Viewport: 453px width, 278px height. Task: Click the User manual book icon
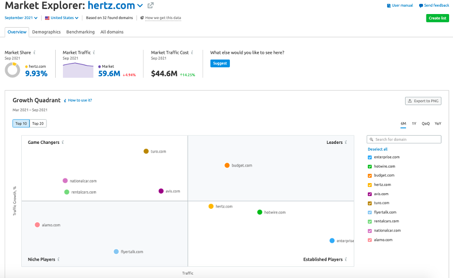click(x=389, y=5)
